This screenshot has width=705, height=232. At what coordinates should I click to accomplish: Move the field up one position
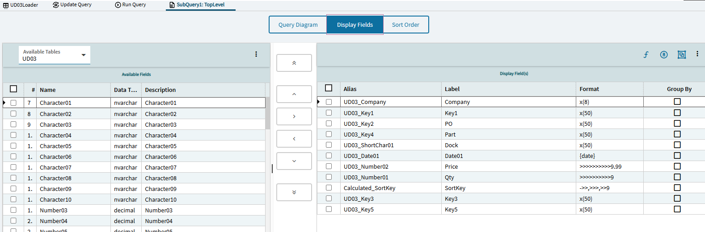click(294, 94)
